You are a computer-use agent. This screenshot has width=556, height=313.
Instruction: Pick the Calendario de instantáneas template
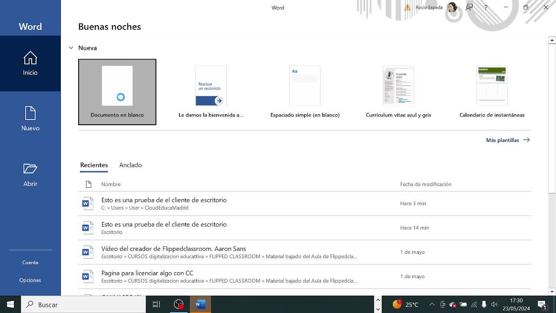tap(492, 92)
